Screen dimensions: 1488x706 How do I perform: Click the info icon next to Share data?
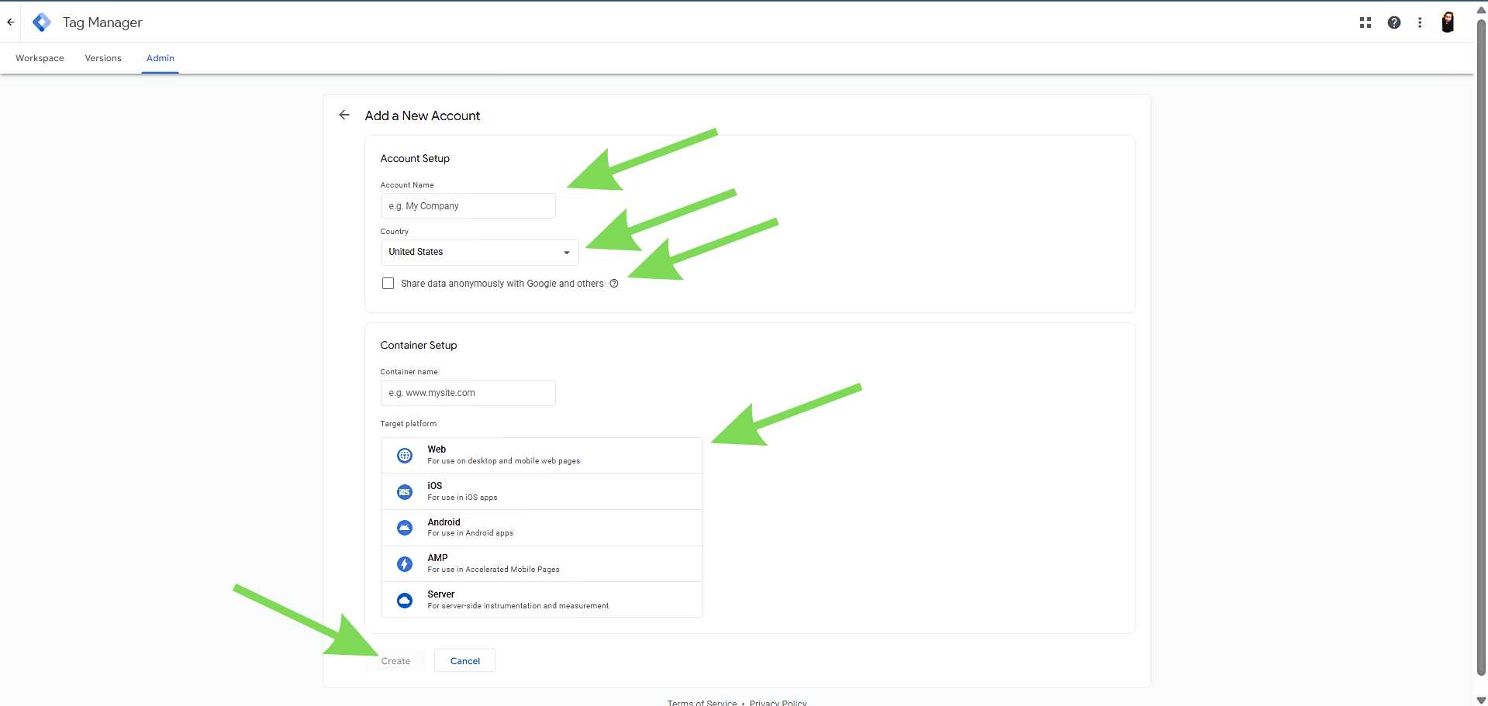pyautogui.click(x=614, y=284)
